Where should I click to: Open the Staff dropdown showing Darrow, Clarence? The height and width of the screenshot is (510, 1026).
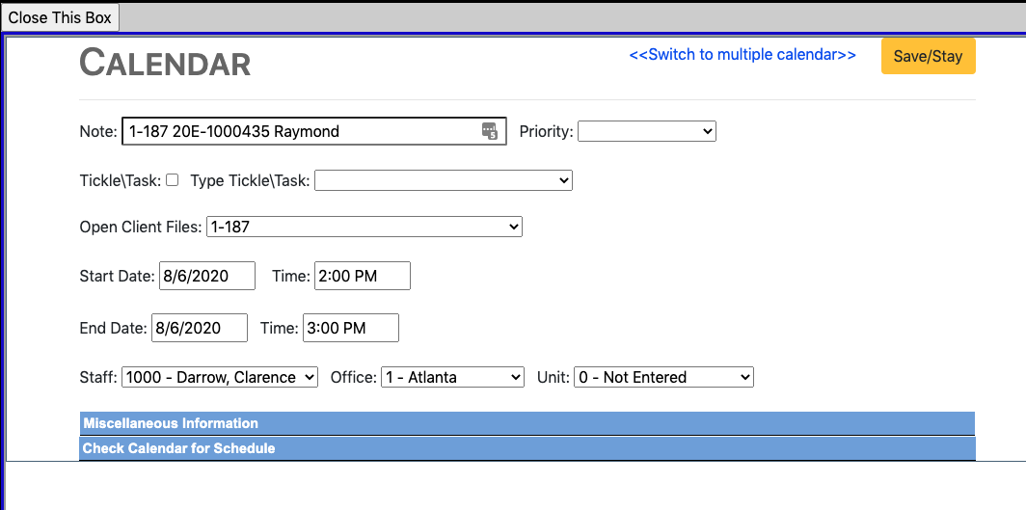(x=219, y=377)
